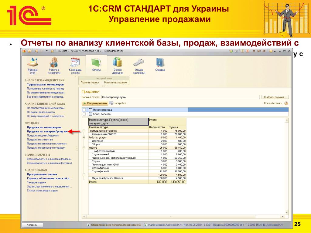311x233 pixels.
Task: Click the Стул офисный row
Action: (x=137, y=171)
